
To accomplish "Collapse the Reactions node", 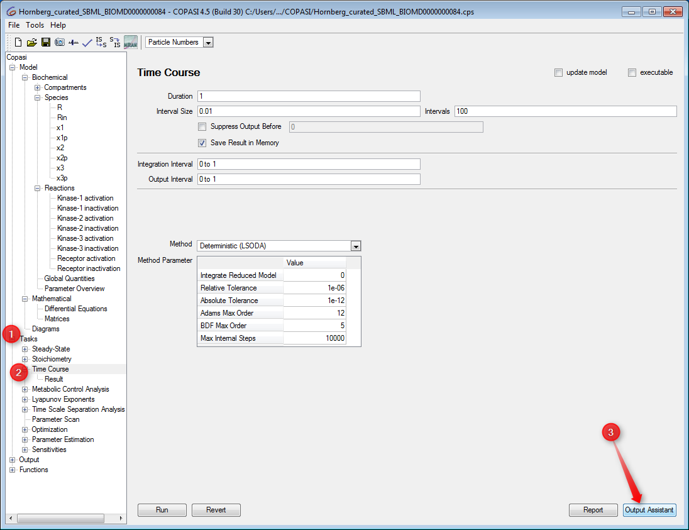I will (38, 188).
